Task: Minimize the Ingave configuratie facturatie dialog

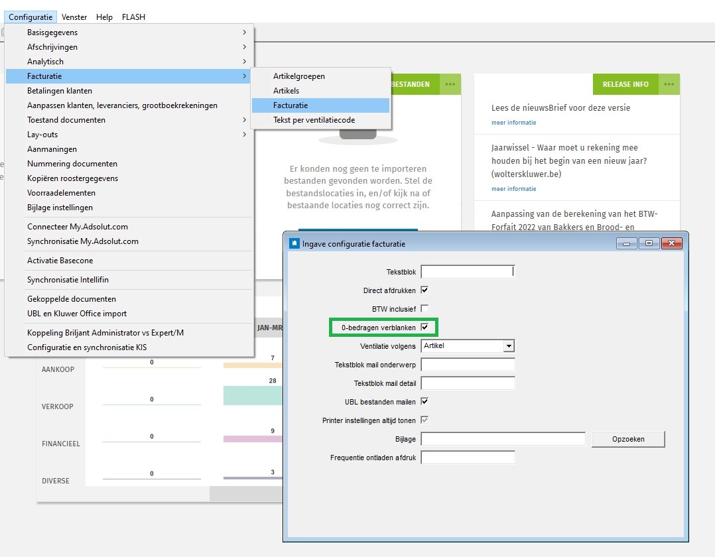Action: (625, 243)
